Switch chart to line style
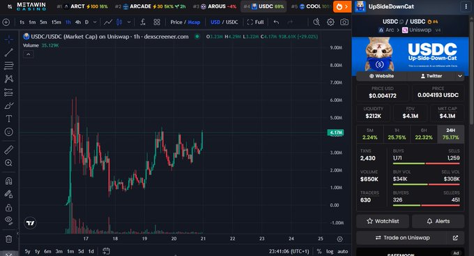This screenshot has width=474, height=256. (108, 22)
